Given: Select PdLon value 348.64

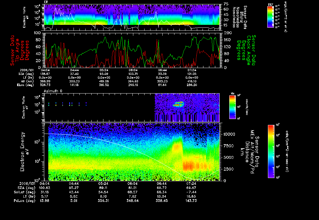Looking at the screenshot, I should pyautogui.click(x=132, y=201).
